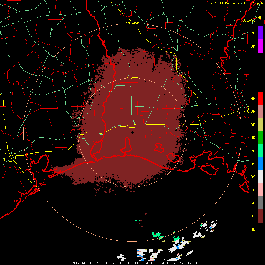
Task: Click the BI legend label
Action: pyautogui.click(x=253, y=216)
